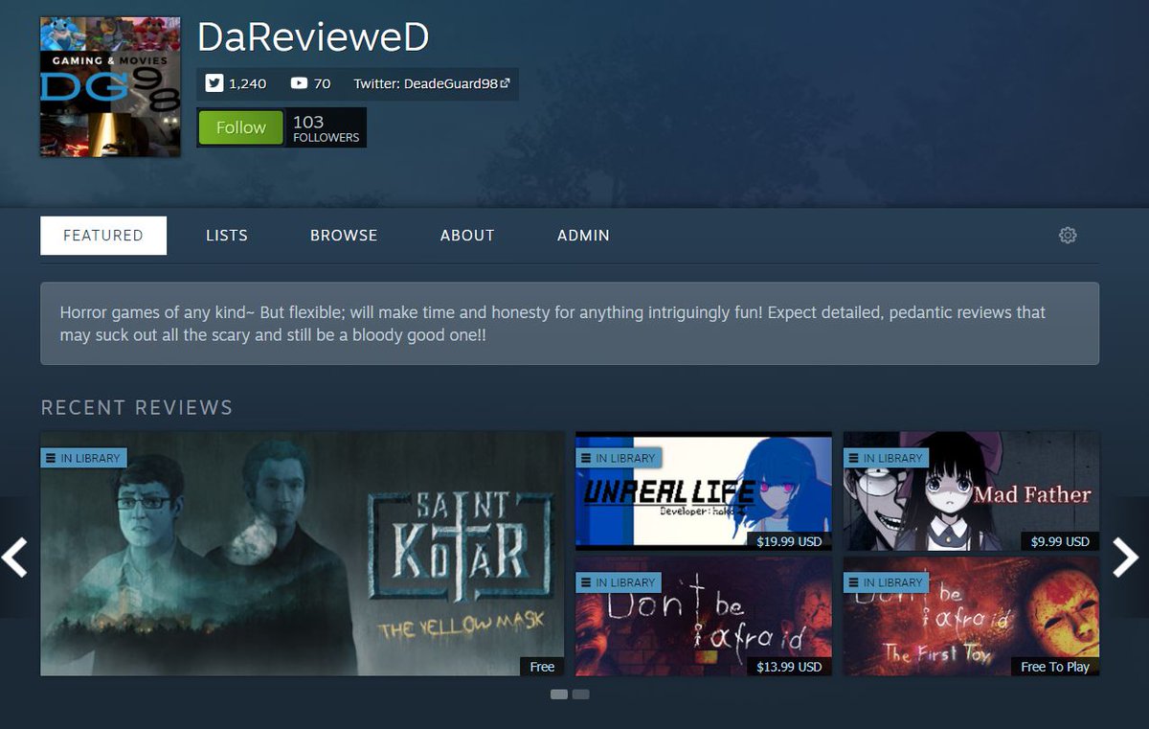Select the first carousel page dot
The width and height of the screenshot is (1149, 729).
pos(559,695)
